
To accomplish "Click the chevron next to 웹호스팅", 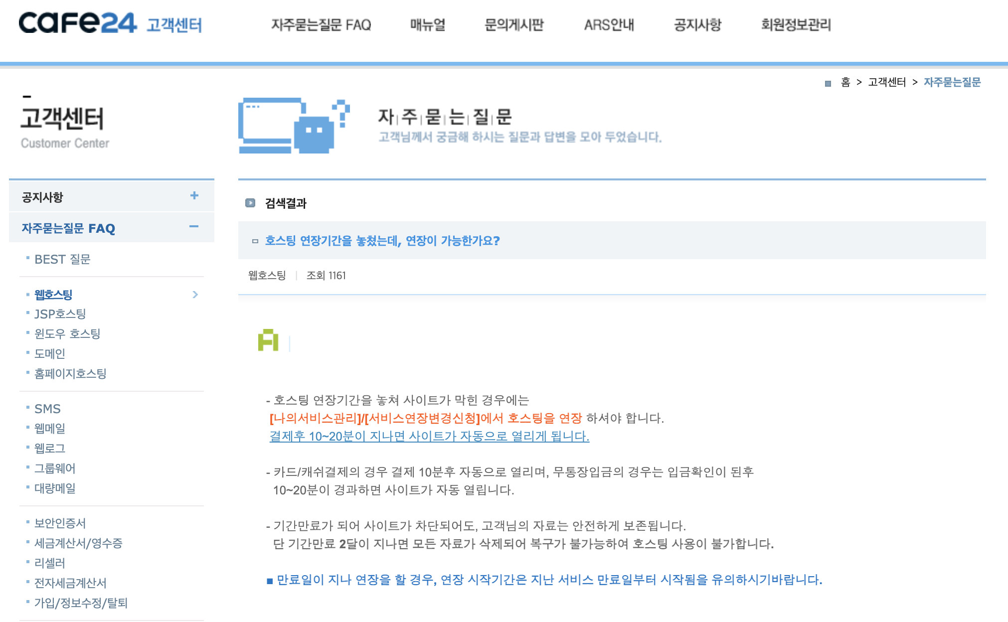I will pos(195,295).
